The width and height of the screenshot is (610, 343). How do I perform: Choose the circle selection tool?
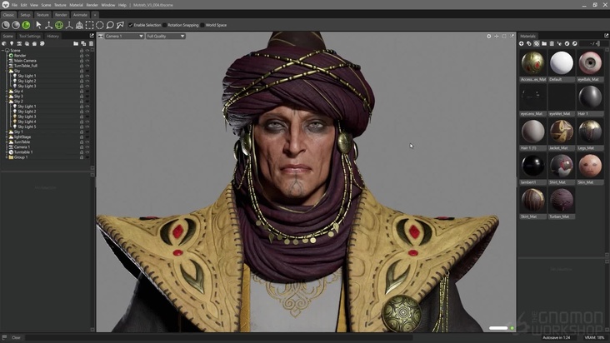click(x=100, y=25)
